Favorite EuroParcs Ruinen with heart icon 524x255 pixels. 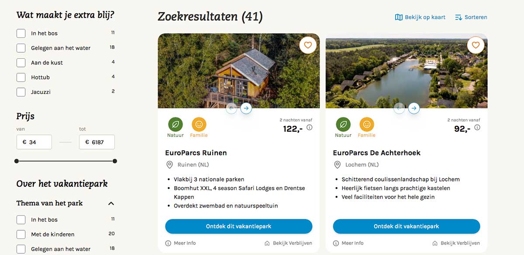pos(308,45)
